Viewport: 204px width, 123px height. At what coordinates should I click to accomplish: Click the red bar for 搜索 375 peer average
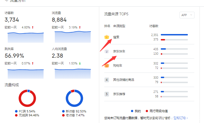tap(163, 40)
